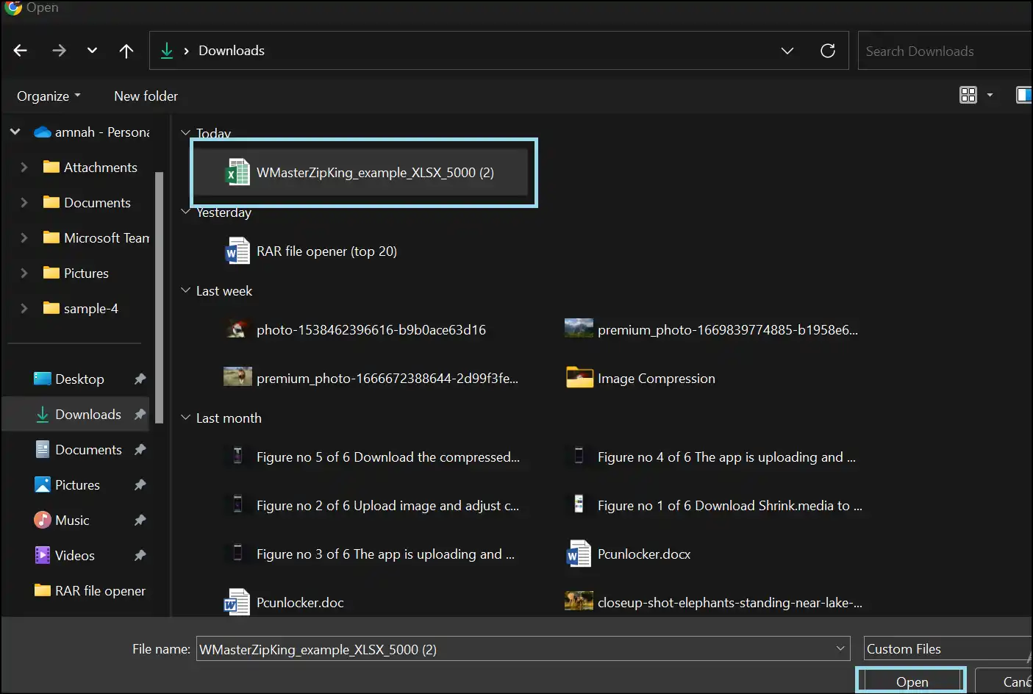Image resolution: width=1033 pixels, height=694 pixels.
Task: Open the Image Compression folder
Action: coord(640,379)
